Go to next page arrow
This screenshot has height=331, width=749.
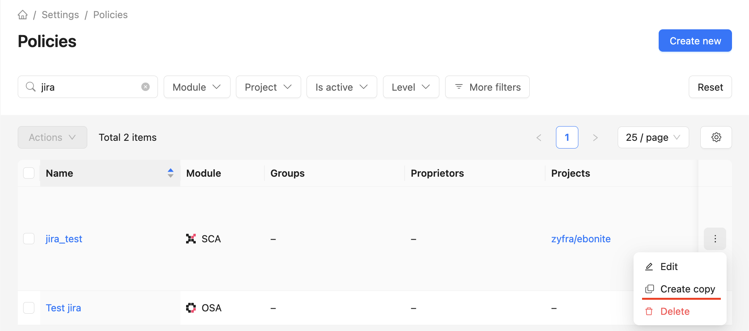595,137
